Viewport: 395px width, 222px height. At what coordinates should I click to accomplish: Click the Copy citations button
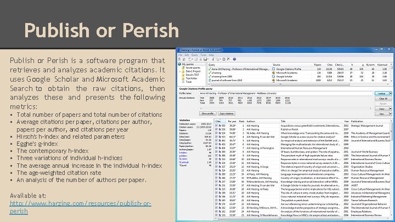coord(226,113)
